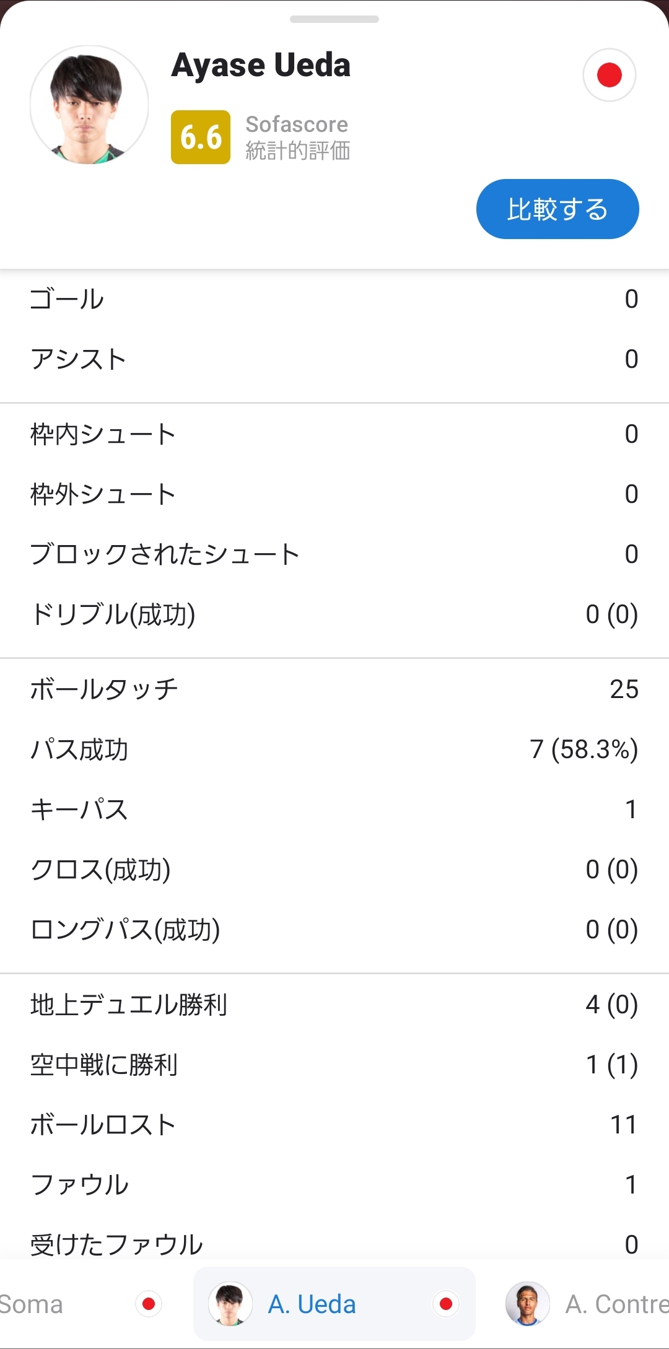Tap the ボールロスト stat row

tap(334, 1125)
